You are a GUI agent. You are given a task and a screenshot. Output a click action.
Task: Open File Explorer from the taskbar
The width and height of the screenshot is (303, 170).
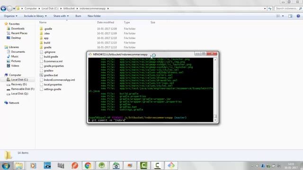click(19, 166)
